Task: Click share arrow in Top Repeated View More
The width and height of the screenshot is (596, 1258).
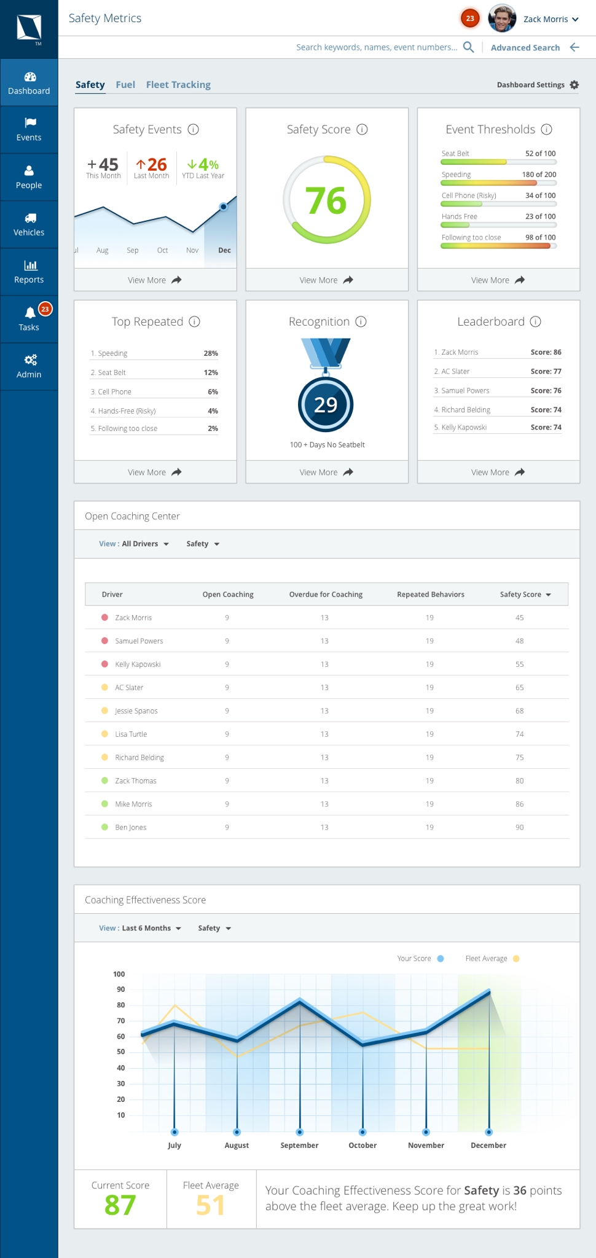Action: (x=176, y=473)
